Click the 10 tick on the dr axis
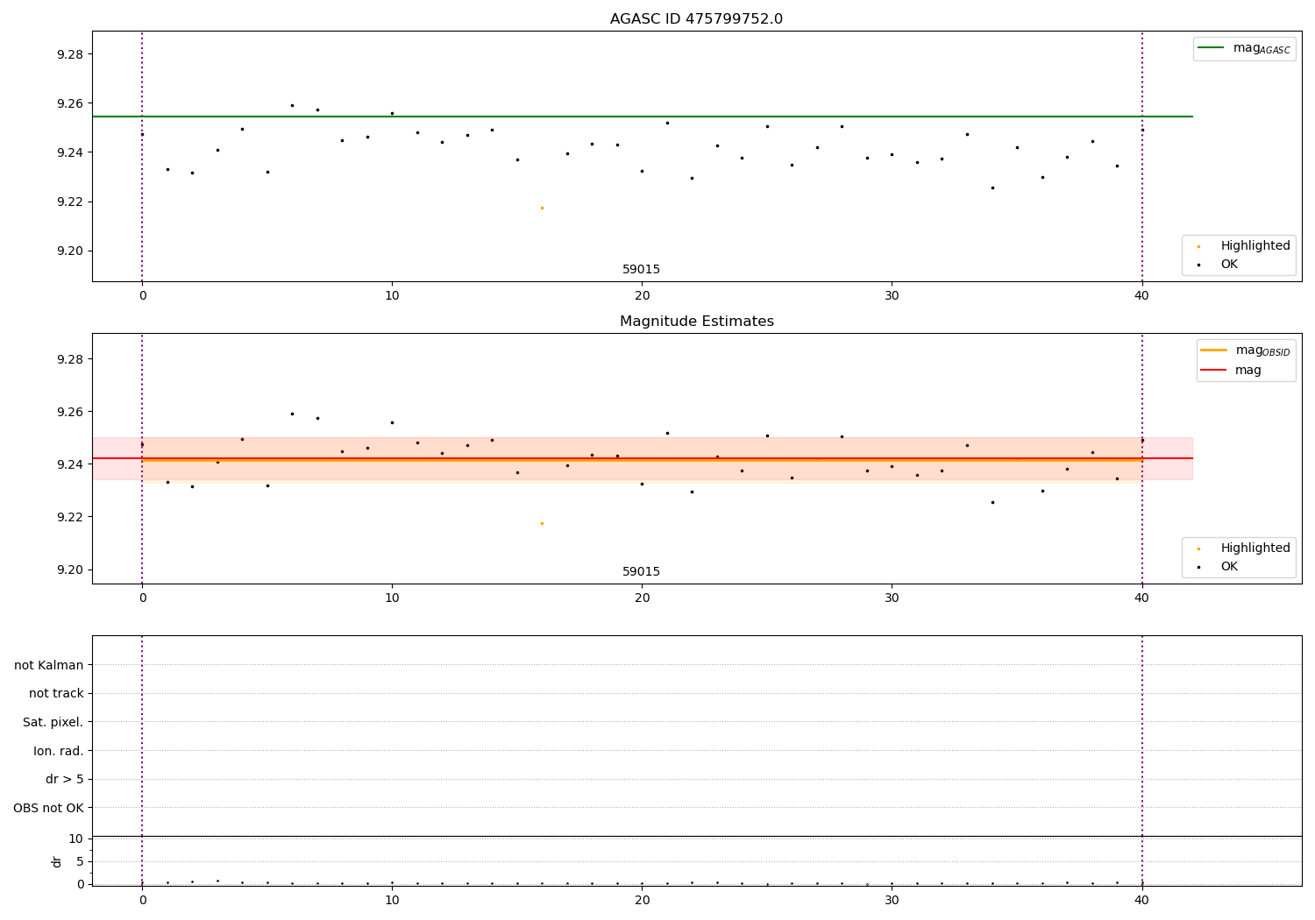The height and width of the screenshot is (920, 1315). pyautogui.click(x=76, y=839)
